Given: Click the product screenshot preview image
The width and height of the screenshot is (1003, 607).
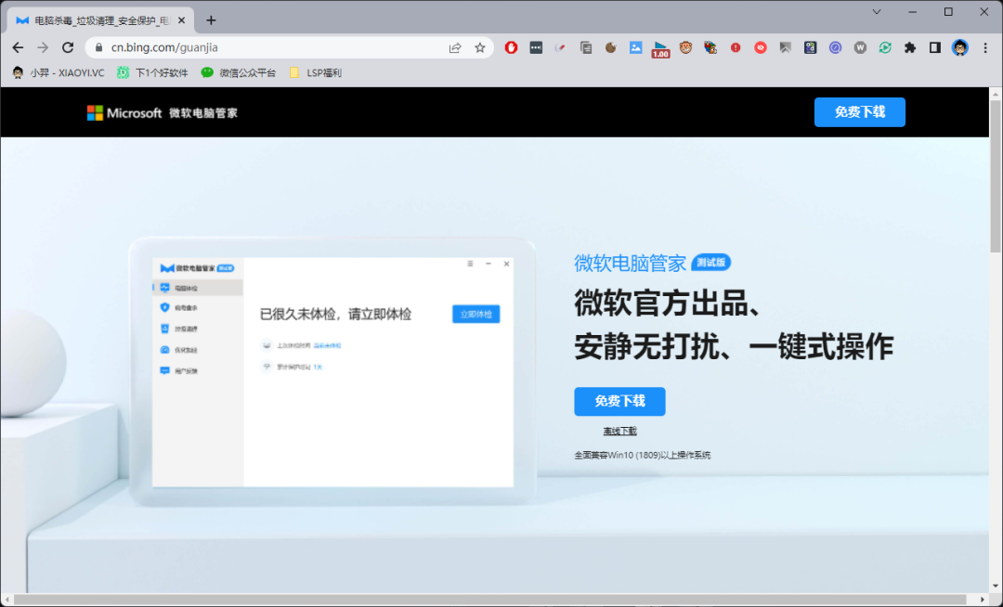Looking at the screenshot, I should pos(332,372).
